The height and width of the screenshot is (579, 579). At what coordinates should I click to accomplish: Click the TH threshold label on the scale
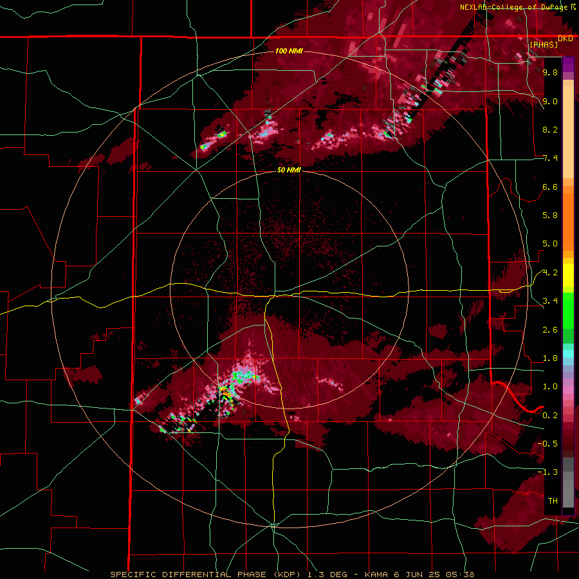click(553, 501)
